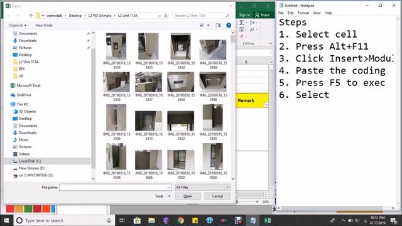402x226 pixels.
Task: Open the Help question mark button
Action: [x=229, y=25]
